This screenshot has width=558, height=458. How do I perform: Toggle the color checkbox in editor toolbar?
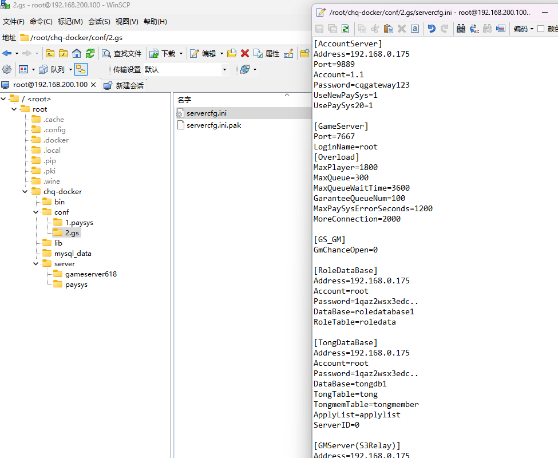(x=541, y=29)
